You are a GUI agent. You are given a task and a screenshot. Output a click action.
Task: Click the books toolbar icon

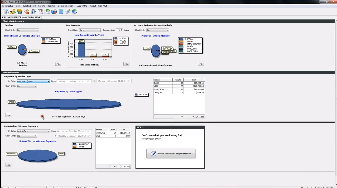pos(20,11)
